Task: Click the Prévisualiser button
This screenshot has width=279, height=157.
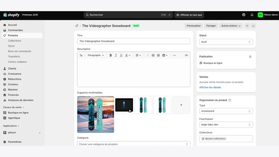Action: click(194, 26)
